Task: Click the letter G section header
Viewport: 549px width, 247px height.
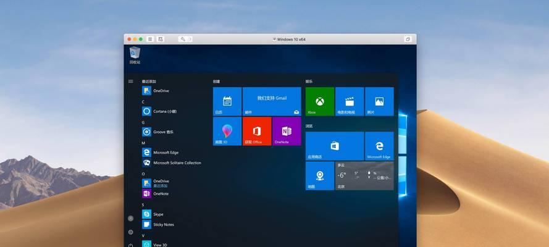Action: pos(143,122)
